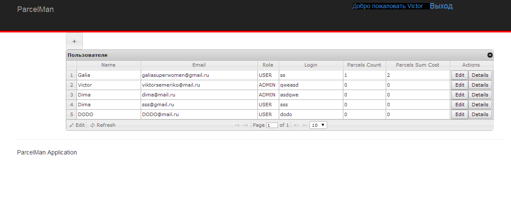The height and width of the screenshot is (198, 511).
Task: Go to previous page pager icon
Action: [245, 125]
